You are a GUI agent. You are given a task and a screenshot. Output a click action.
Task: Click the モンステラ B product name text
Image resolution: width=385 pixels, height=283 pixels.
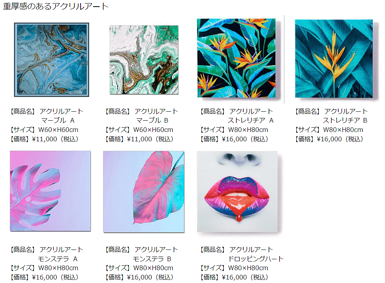coord(152,259)
